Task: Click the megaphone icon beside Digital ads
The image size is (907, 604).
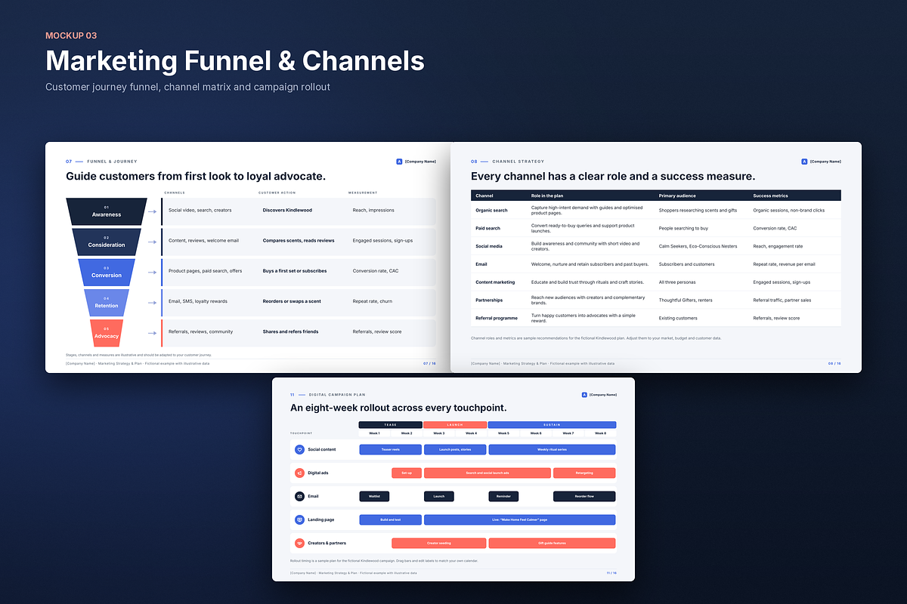Action: [x=299, y=473]
